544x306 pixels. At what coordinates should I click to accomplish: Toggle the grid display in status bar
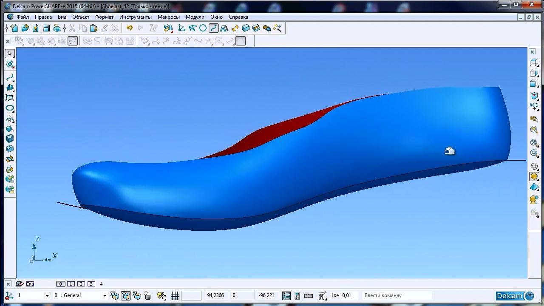[175, 295]
